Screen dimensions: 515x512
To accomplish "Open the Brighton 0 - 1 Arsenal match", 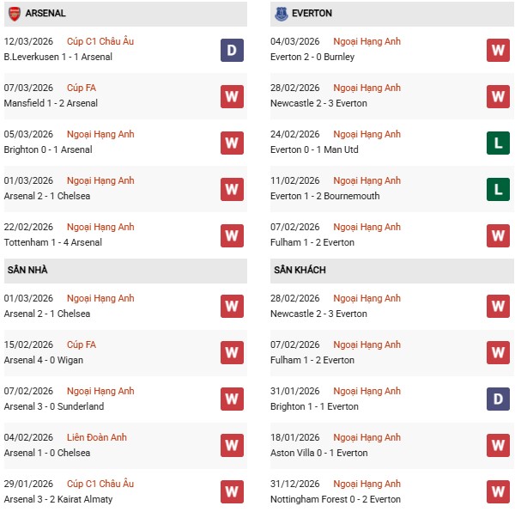I will (x=48, y=149).
